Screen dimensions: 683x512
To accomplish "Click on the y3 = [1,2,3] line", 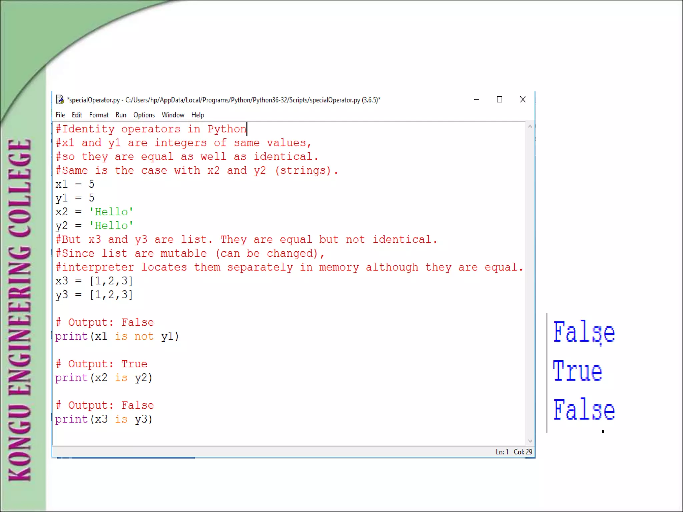I will point(94,295).
